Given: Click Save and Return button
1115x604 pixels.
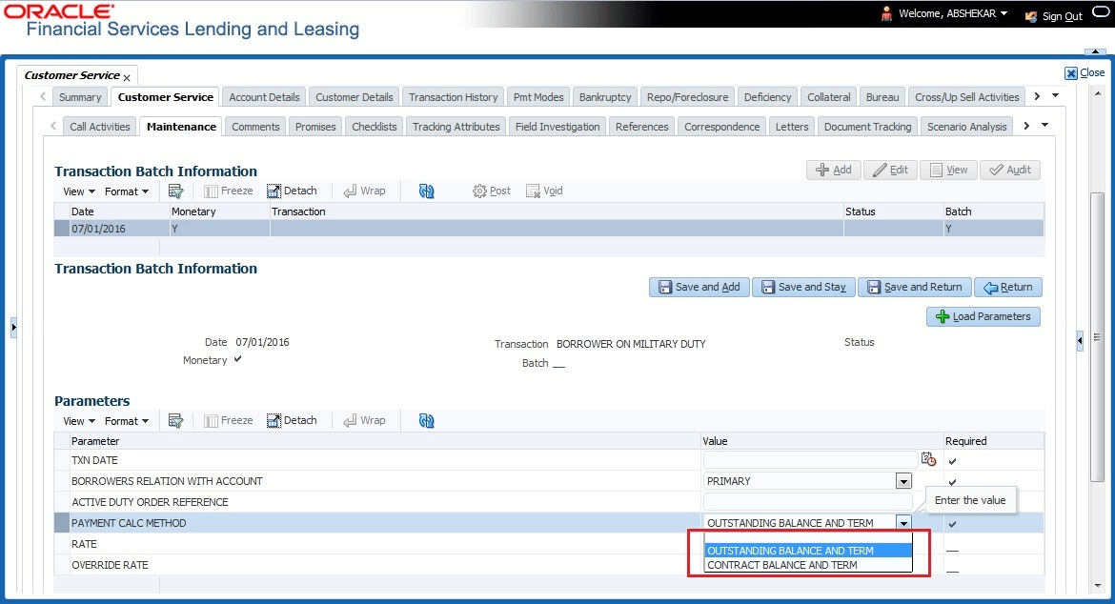Looking at the screenshot, I should pos(915,287).
